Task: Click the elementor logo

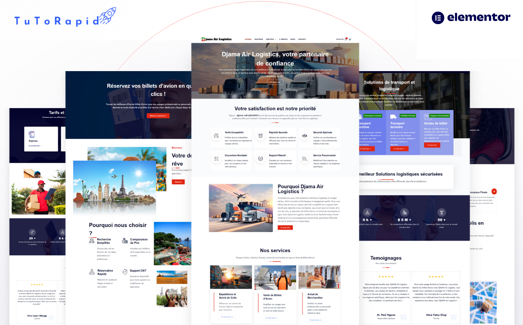Action: point(471,18)
